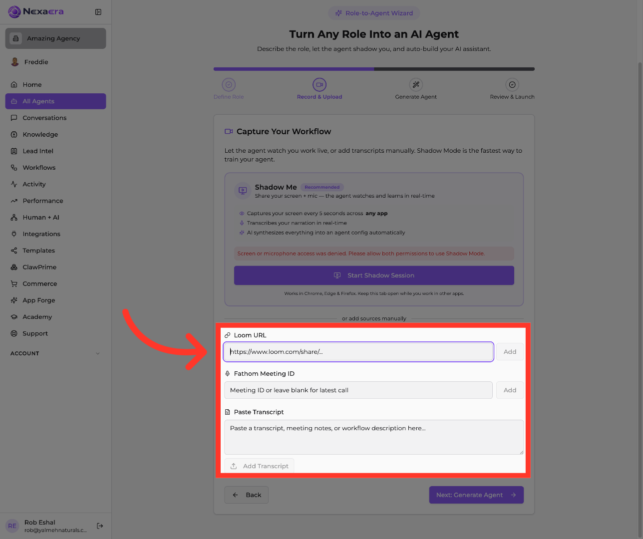Screen dimensions: 643x539
Task: Click Add next to Loom URL
Action: pyautogui.click(x=510, y=352)
